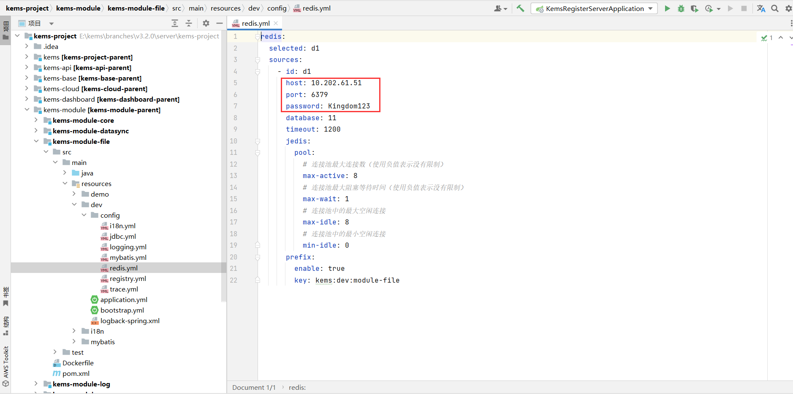Image resolution: width=793 pixels, height=394 pixels.
Task: Open editor tab actions three-dot menu
Action: click(791, 23)
